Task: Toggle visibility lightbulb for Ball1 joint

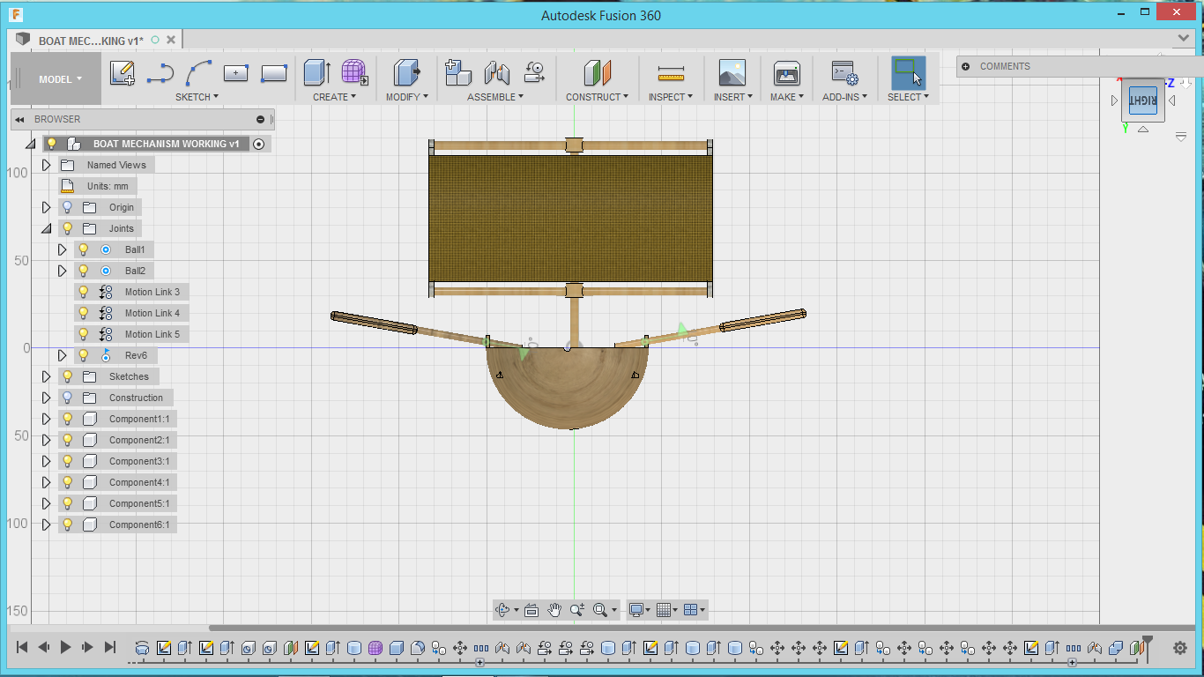Action: coord(84,249)
